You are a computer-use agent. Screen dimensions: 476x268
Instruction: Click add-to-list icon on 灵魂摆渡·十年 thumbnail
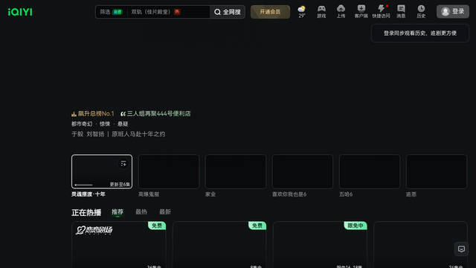click(x=123, y=164)
